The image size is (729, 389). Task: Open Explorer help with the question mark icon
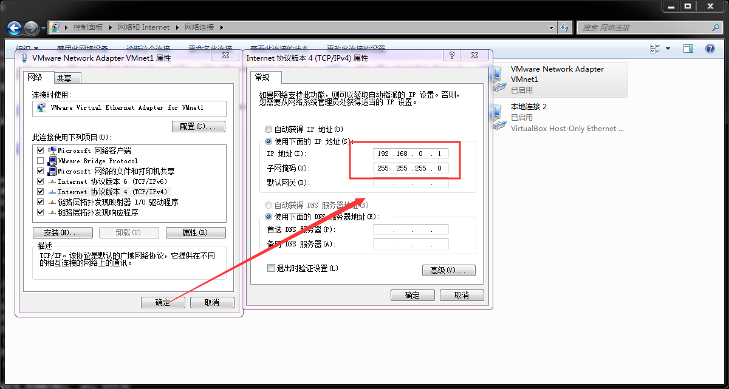pyautogui.click(x=710, y=49)
